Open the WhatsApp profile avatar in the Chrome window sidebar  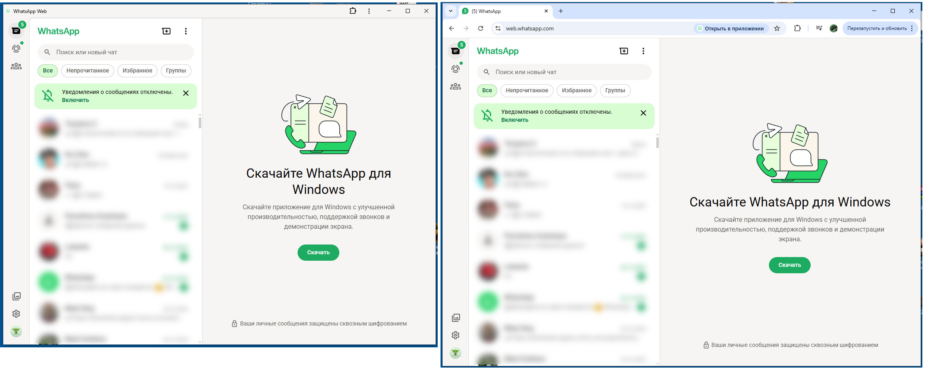456,353
